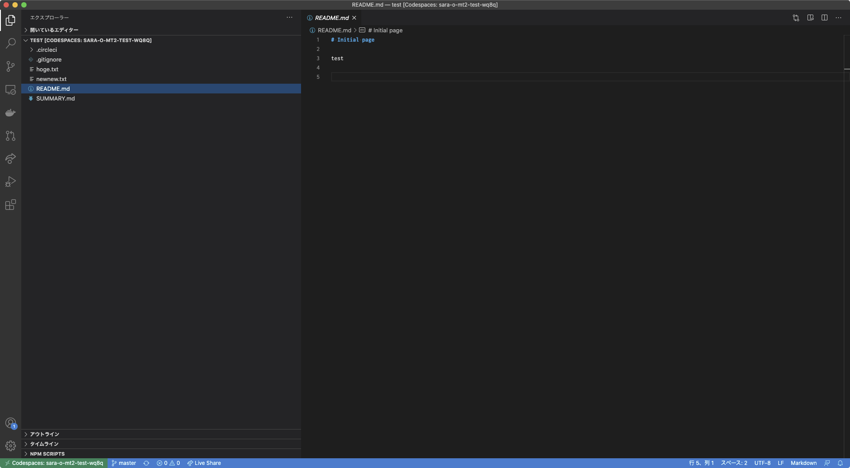Click the Open Changes icon in editor toolbar
This screenshot has height=468, width=850.
[x=796, y=18]
